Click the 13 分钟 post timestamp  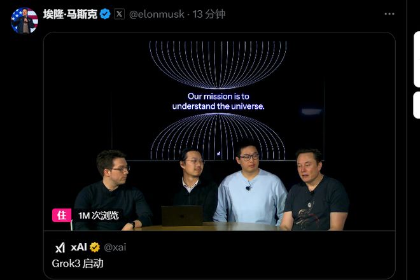(209, 14)
